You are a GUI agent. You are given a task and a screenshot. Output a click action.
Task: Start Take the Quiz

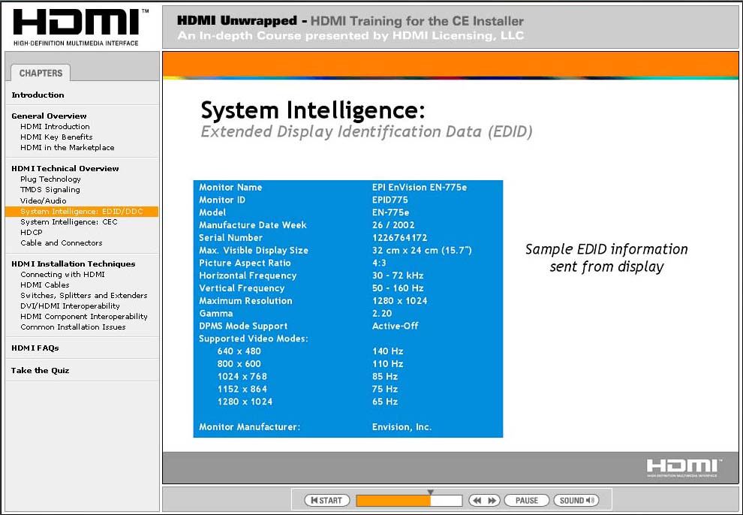41,371
